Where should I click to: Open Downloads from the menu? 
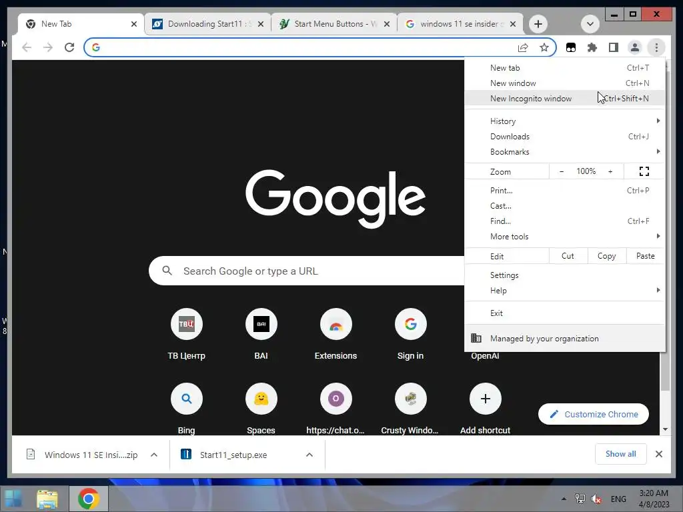pos(565,136)
